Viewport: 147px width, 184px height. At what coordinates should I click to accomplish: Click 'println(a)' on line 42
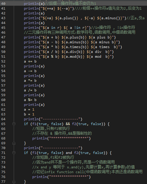pyautogui.click(x=34, y=13)
